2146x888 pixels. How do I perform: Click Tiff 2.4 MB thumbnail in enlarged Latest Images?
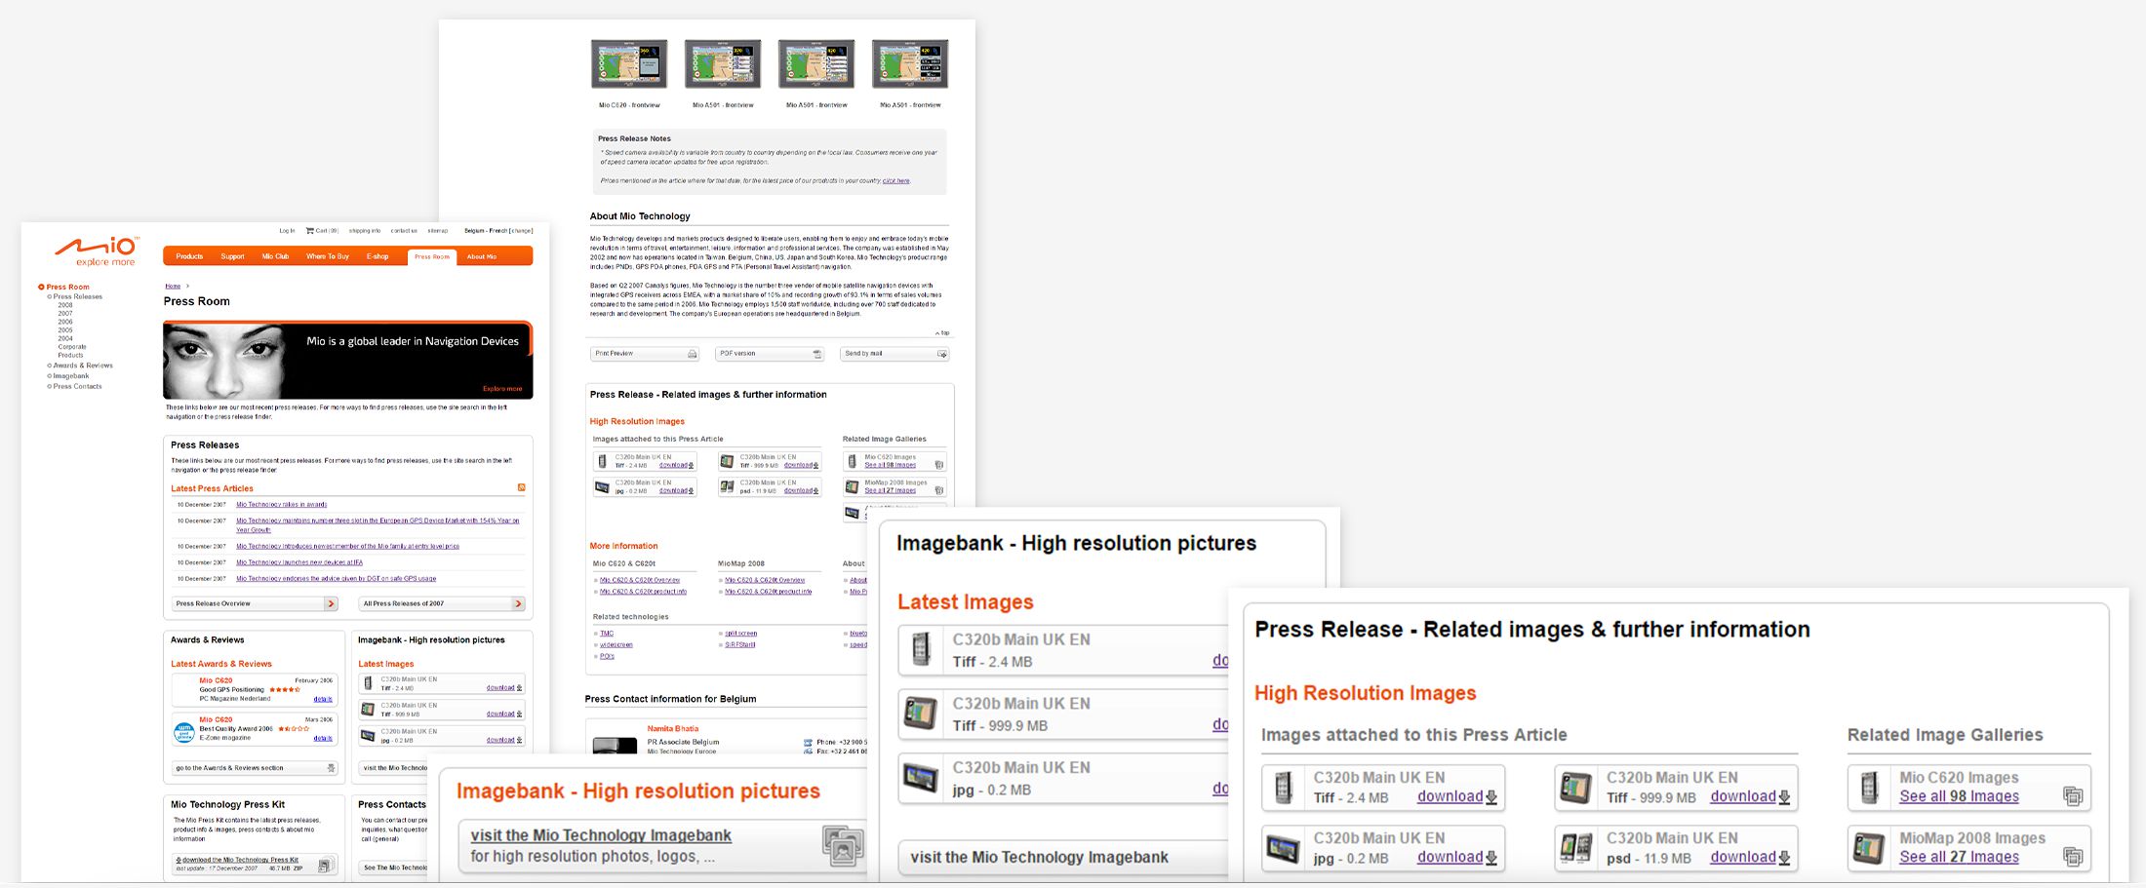pos(920,649)
